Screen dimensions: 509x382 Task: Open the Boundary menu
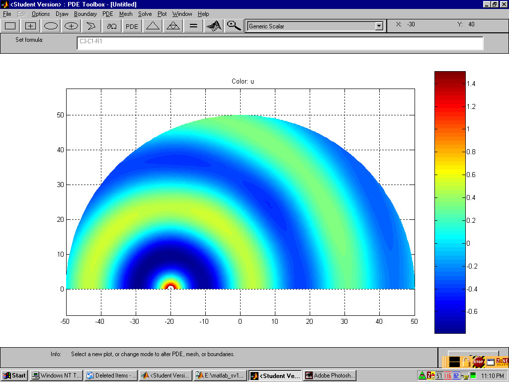[85, 14]
